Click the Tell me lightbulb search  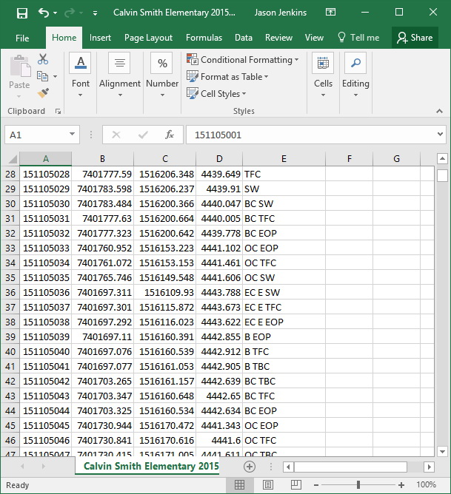pyautogui.click(x=358, y=38)
